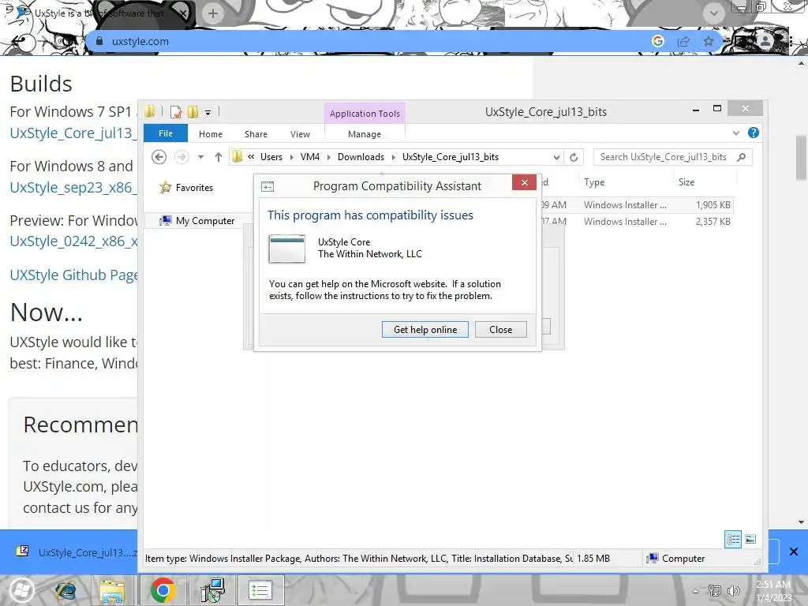Screen dimensions: 808x606
Task: Close Program Compatibility Assistant with red X
Action: pyautogui.click(x=524, y=182)
